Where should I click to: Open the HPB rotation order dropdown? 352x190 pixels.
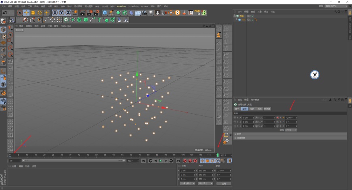pyautogui.click(x=291, y=130)
